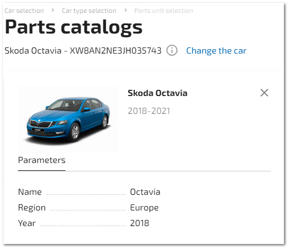Screen dimensions: 289x249
Task: Click the Change the car link
Action: point(216,51)
